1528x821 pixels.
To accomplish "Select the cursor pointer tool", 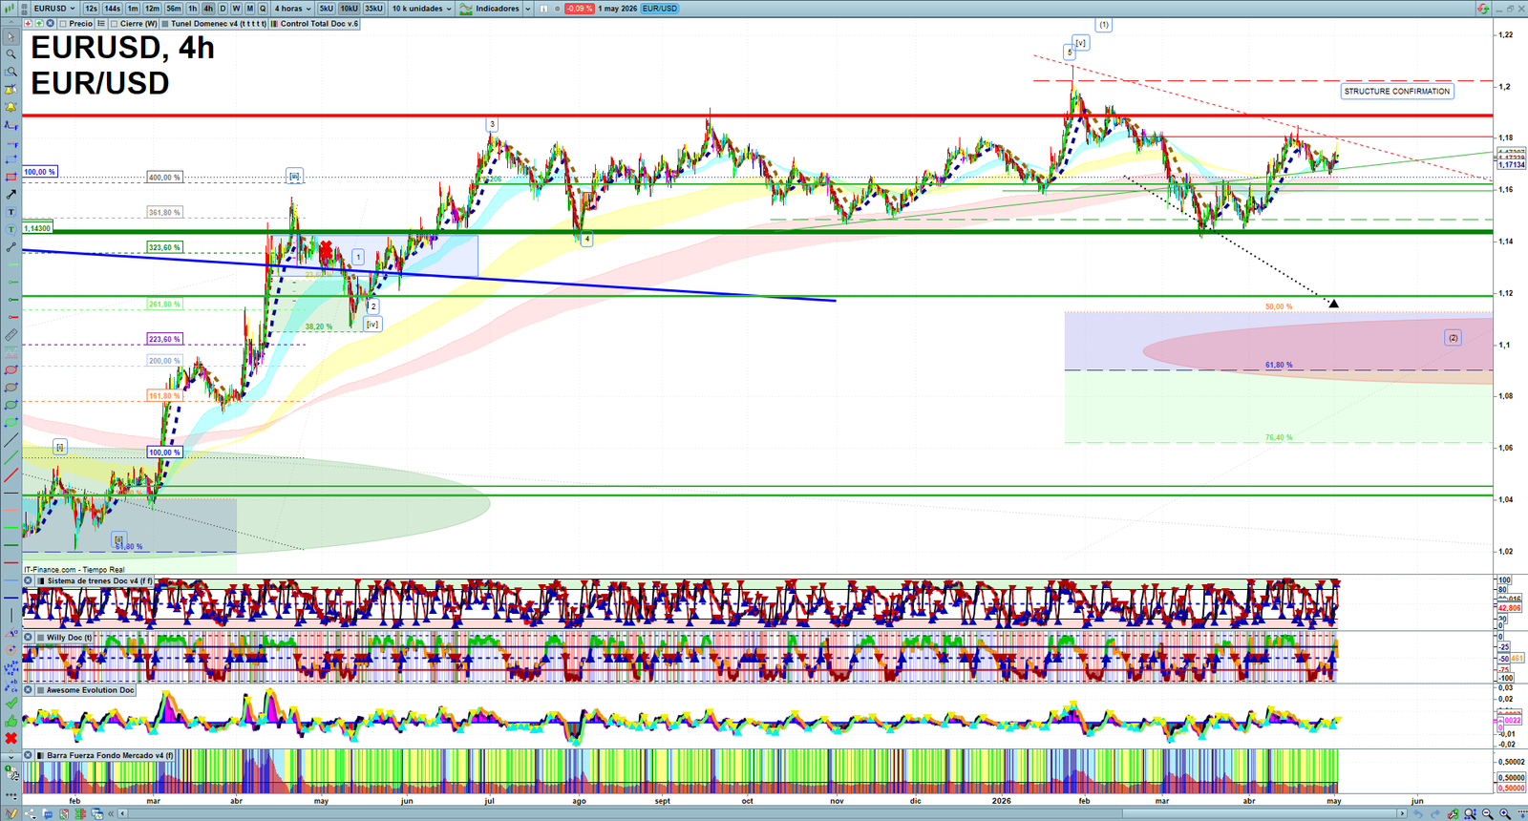I will 11,37.
